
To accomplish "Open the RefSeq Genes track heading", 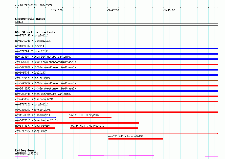I will coord(26,150).
